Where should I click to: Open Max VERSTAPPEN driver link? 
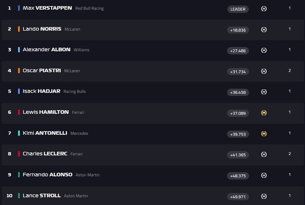pyautogui.click(x=47, y=8)
